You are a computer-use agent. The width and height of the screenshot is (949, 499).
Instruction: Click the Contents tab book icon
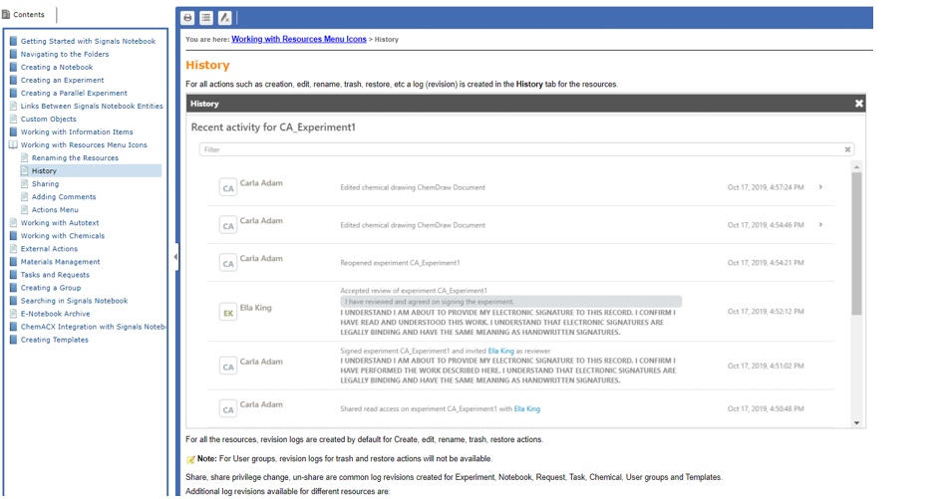coord(6,15)
